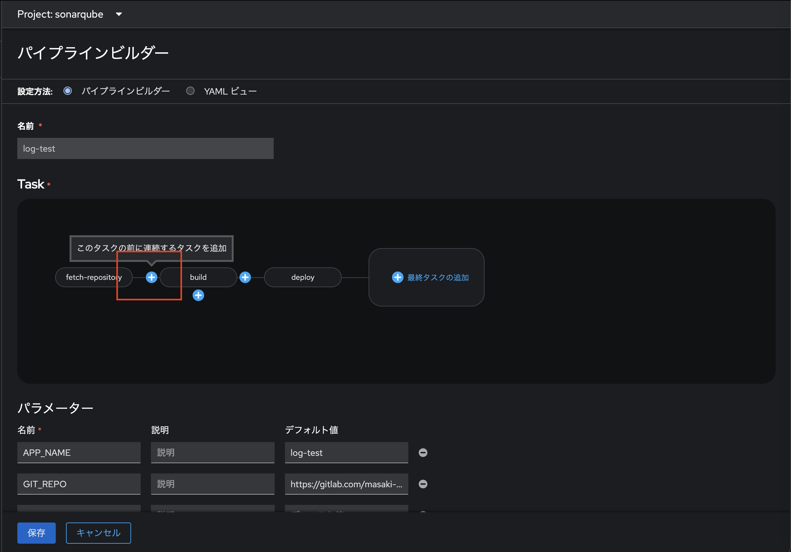Click the plus icon after the build task
This screenshot has height=552, width=791.
coord(245,277)
